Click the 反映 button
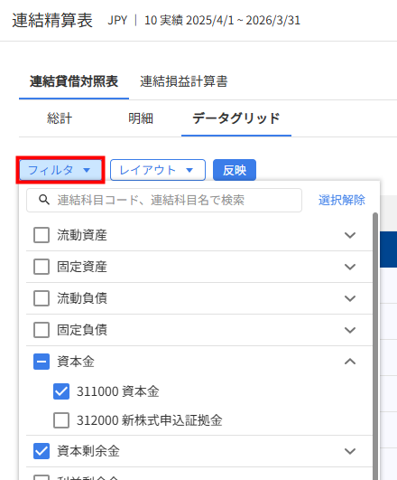397x480 pixels. tap(235, 170)
